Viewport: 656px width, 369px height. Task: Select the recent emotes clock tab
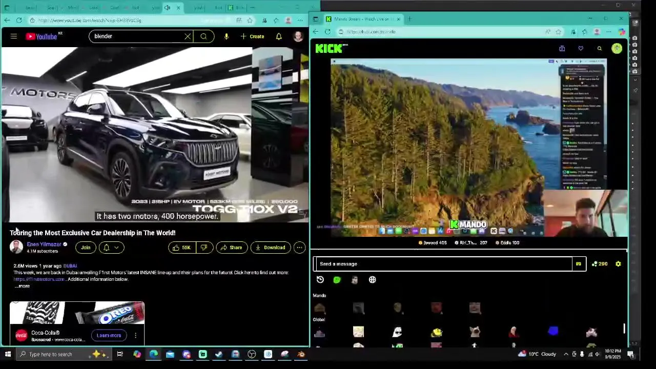(320, 280)
